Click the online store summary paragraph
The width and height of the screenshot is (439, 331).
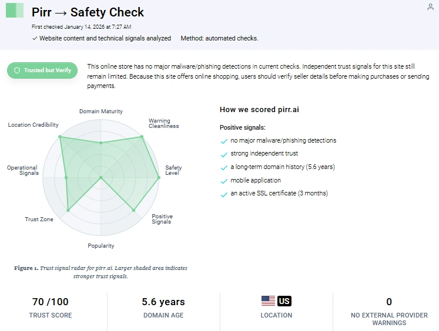click(x=258, y=76)
